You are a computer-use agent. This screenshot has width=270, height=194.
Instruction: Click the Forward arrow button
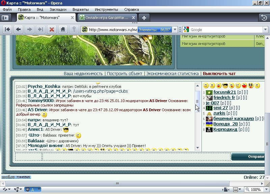[29, 30]
